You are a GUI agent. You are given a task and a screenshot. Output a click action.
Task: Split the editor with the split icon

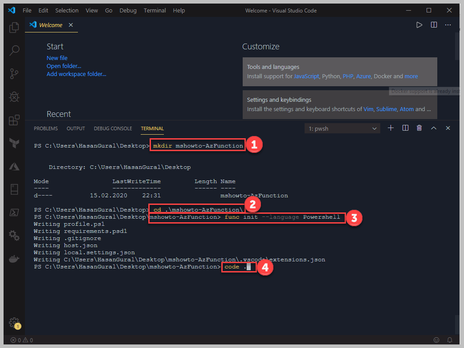coord(434,25)
